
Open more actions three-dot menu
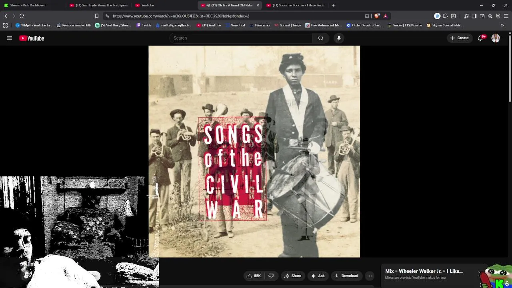370,276
